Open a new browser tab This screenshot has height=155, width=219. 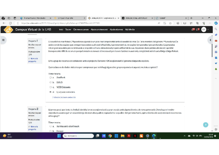(191, 18)
